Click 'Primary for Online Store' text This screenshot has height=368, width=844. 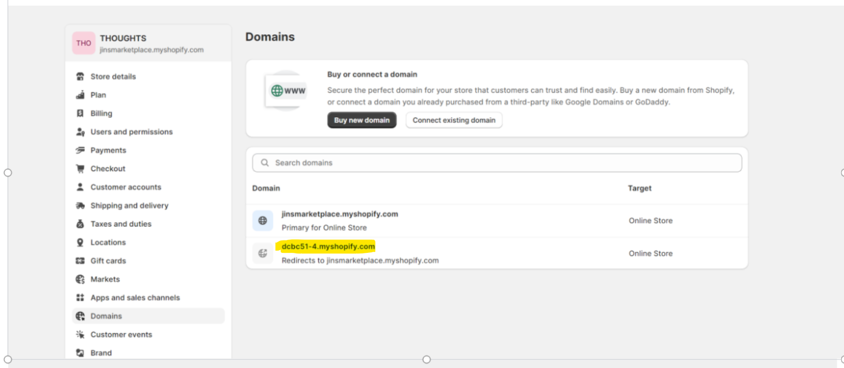324,228
